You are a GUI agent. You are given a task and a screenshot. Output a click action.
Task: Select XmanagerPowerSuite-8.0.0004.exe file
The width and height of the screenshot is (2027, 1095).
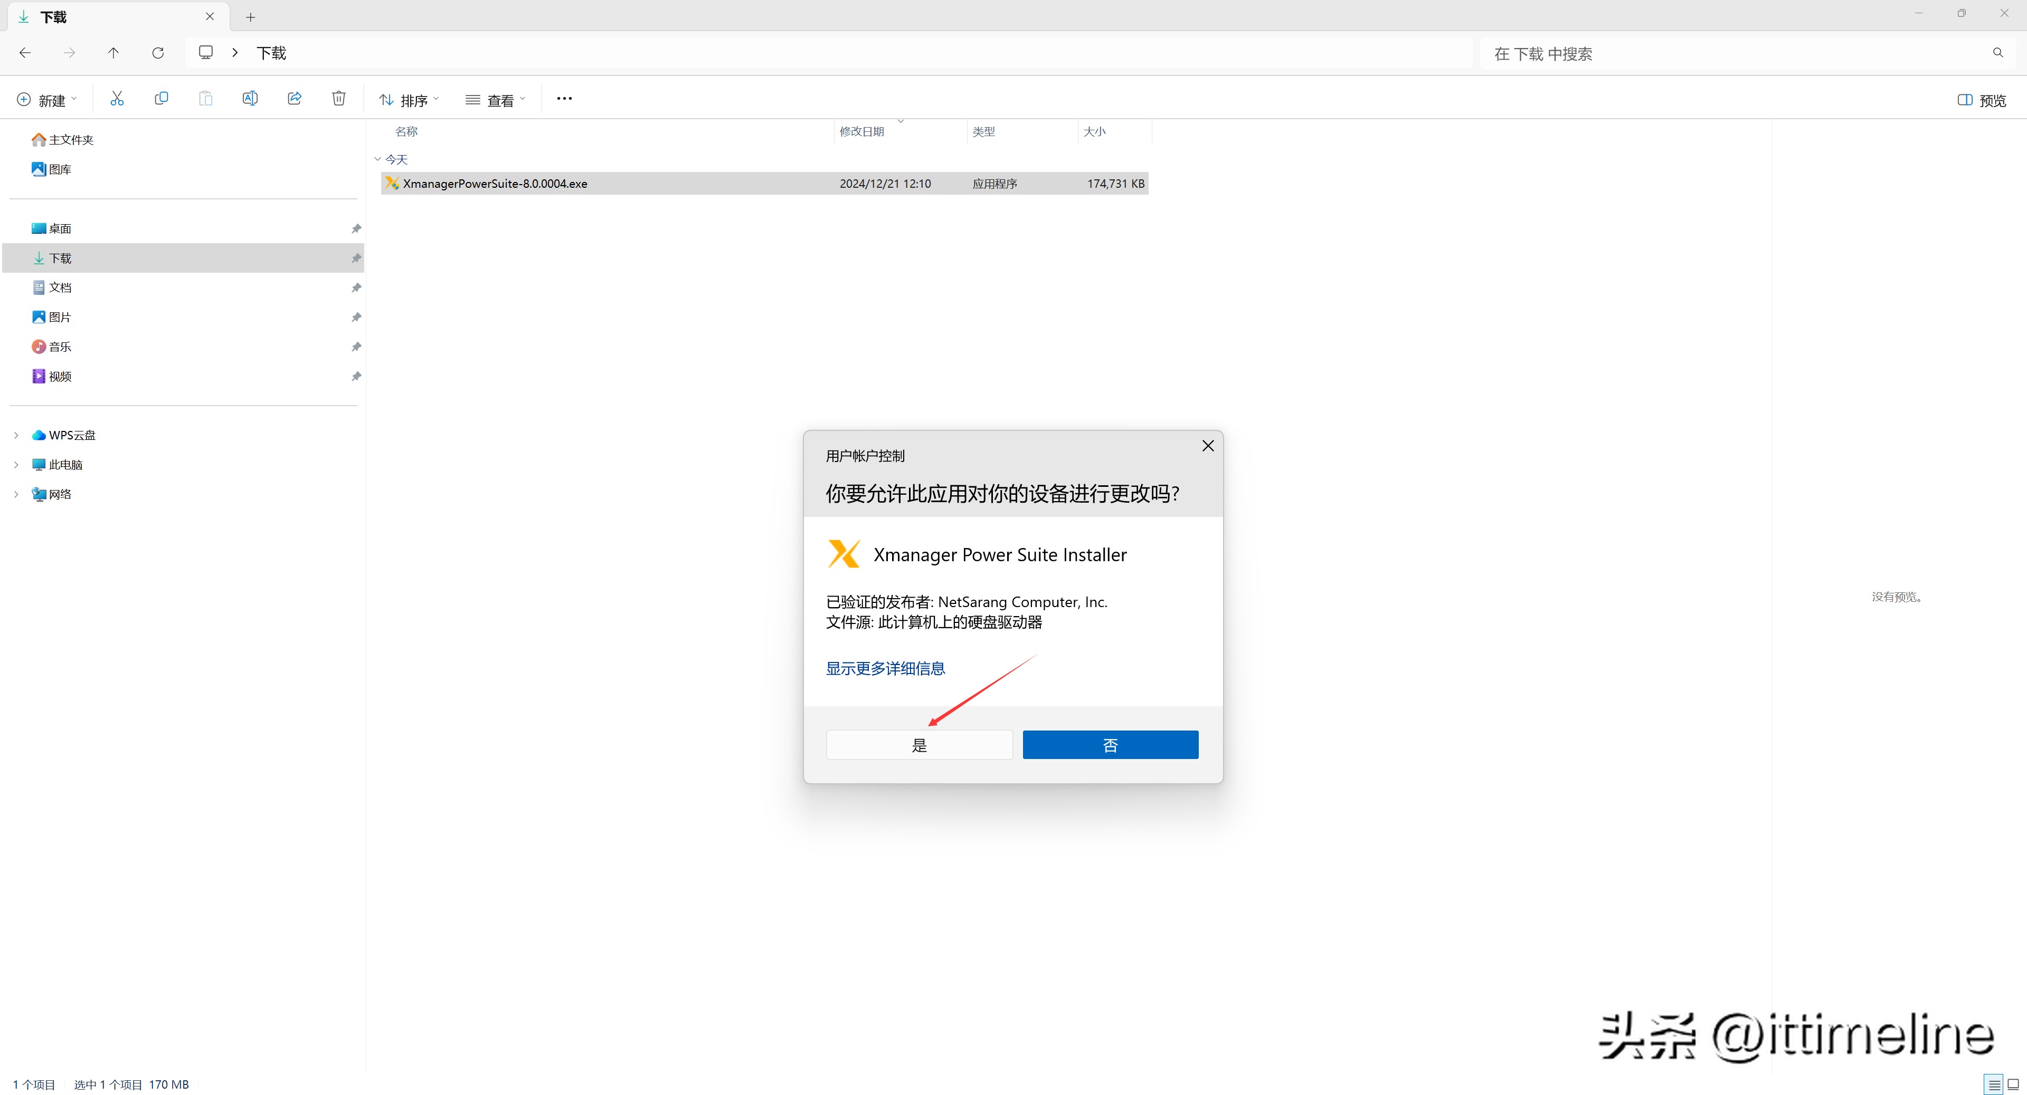pyautogui.click(x=495, y=184)
